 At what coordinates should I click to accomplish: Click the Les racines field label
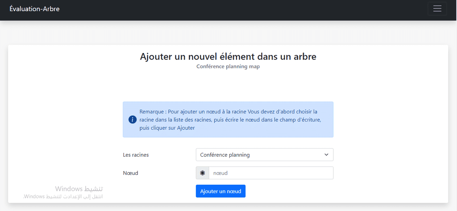136,155
